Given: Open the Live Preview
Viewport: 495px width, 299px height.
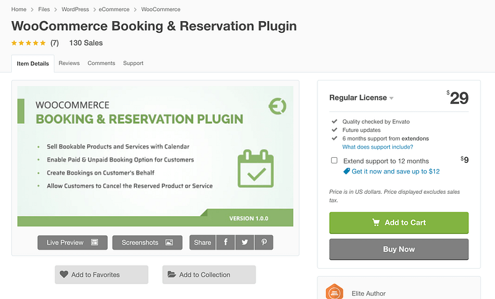Looking at the screenshot, I should [72, 243].
